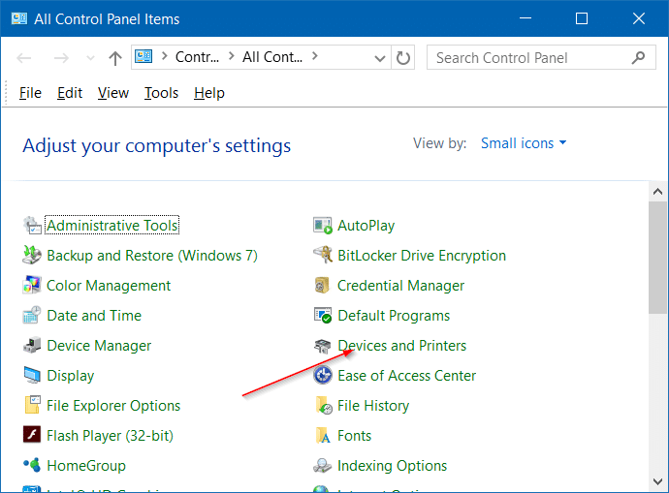Open Ease of Access Center link
This screenshot has width=669, height=493.
[406, 376]
